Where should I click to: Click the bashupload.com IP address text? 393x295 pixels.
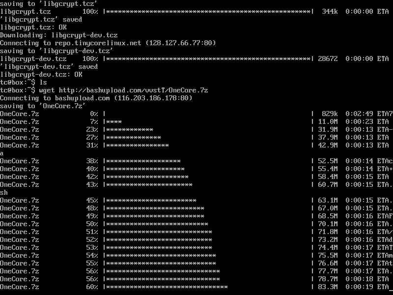(153, 98)
